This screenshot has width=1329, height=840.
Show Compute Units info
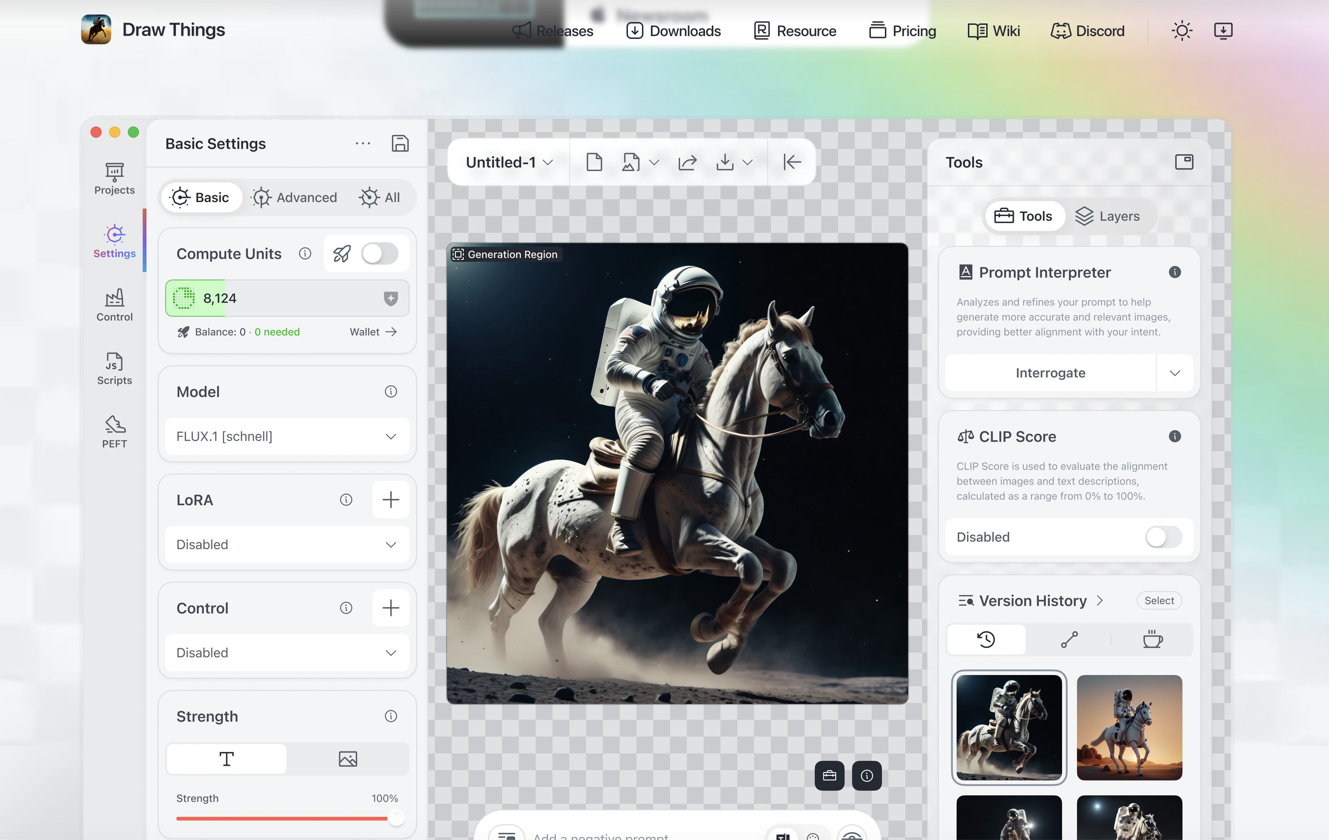pyautogui.click(x=305, y=254)
